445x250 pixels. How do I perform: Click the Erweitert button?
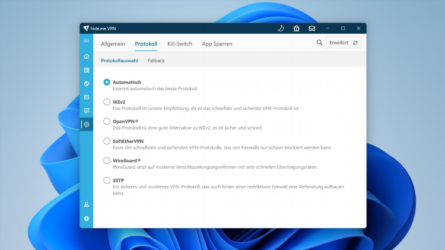click(344, 43)
